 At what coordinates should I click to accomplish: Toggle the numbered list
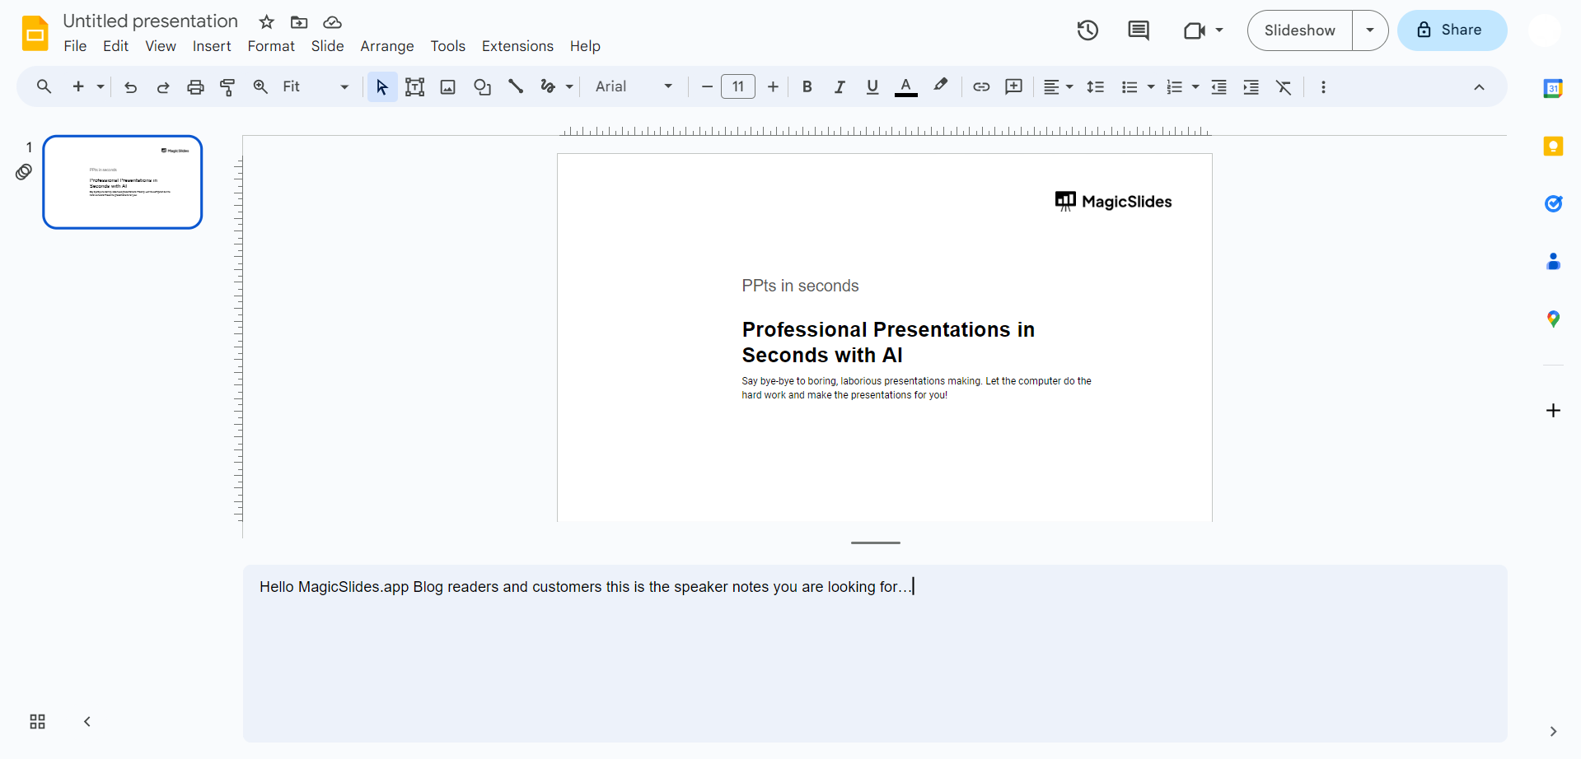click(x=1175, y=86)
